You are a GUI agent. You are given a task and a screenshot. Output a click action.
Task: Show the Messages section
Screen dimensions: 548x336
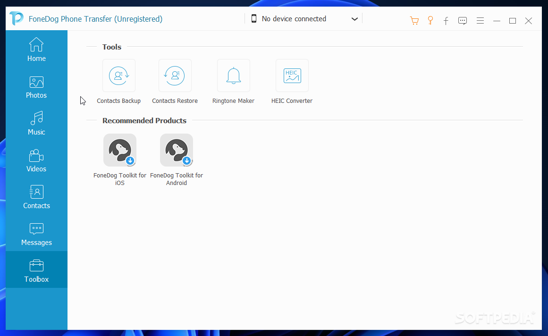click(x=36, y=235)
